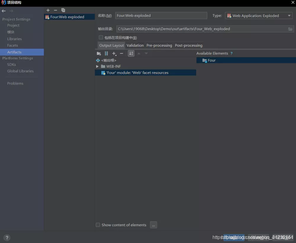296x243 pixels.
Task: Select Project in settings sidebar
Action: pyautogui.click(x=13, y=25)
